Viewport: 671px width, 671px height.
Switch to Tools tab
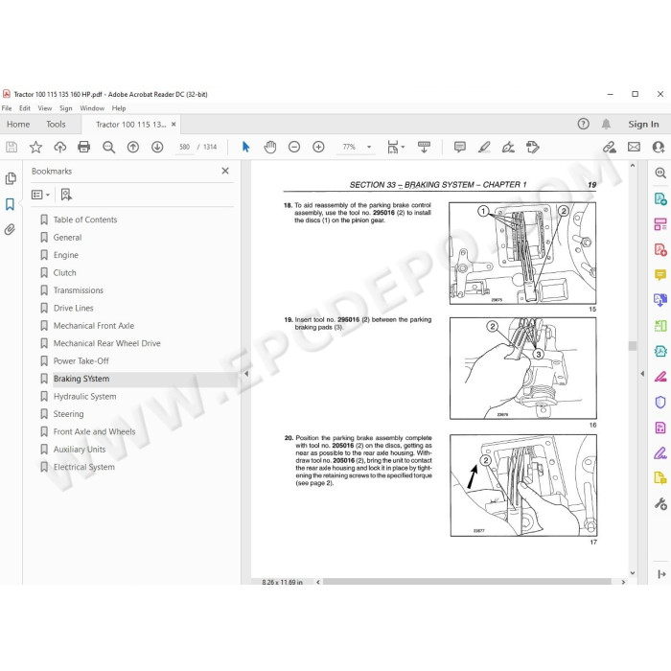(x=56, y=124)
